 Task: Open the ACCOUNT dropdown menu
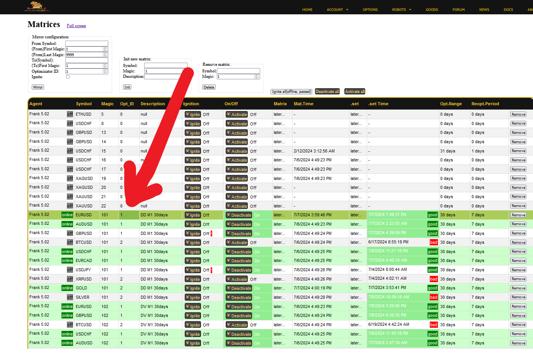point(335,10)
